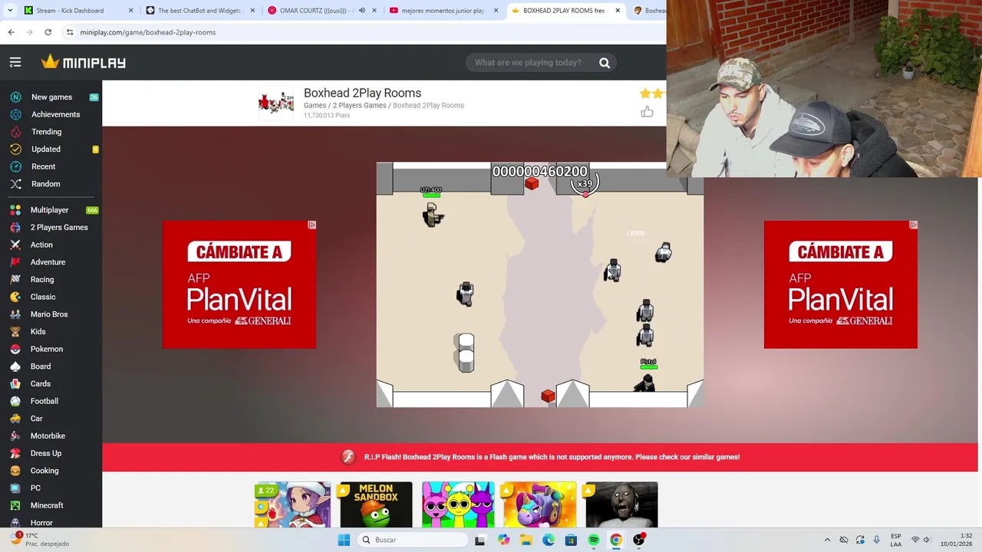Open the Board category link
Screen dimensions: 982x552
[x=41, y=366]
